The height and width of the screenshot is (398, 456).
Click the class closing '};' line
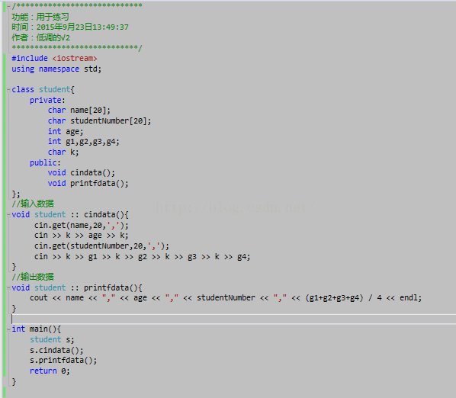tap(16, 194)
